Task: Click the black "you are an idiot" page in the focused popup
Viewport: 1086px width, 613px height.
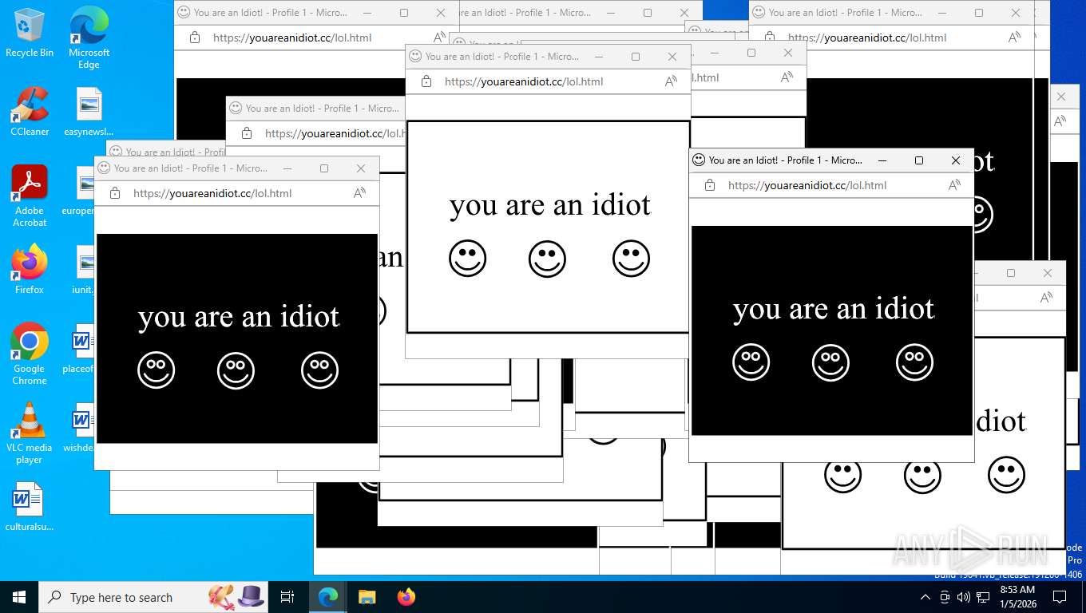Action: [x=832, y=330]
